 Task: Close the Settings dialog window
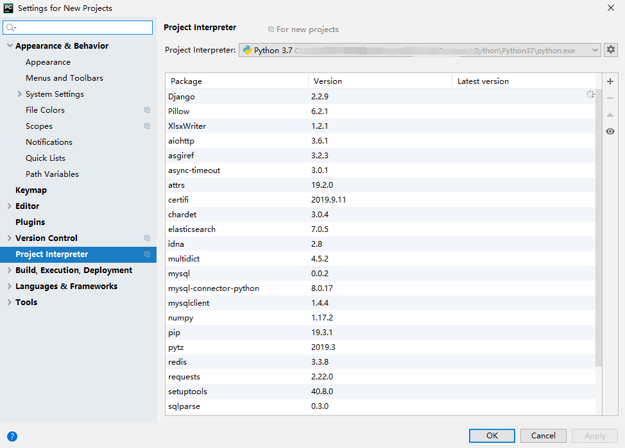click(x=611, y=8)
